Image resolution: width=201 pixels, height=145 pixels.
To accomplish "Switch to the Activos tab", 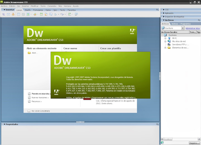I will (x=175, y=24).
